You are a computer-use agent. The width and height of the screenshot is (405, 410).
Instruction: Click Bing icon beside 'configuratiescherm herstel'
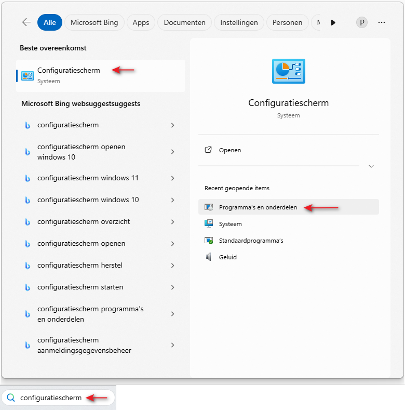pos(28,266)
